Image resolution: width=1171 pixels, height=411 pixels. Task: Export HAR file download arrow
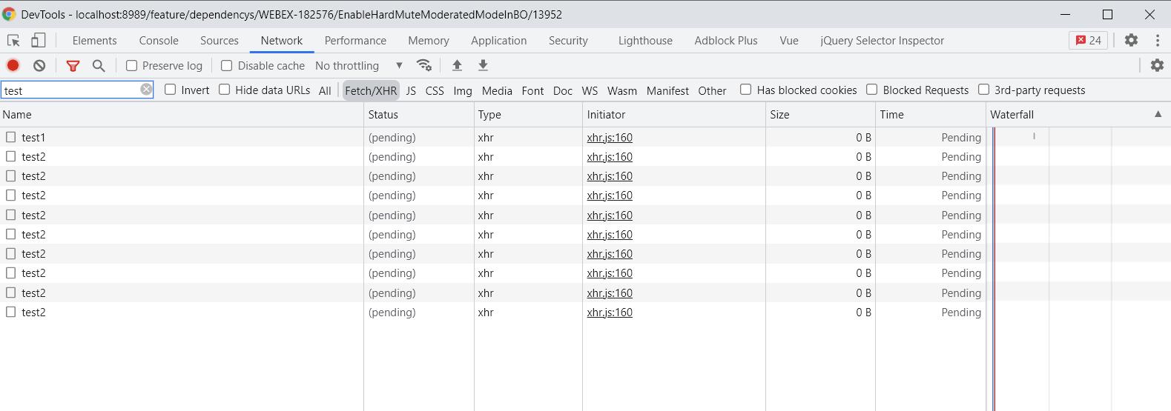(x=483, y=65)
